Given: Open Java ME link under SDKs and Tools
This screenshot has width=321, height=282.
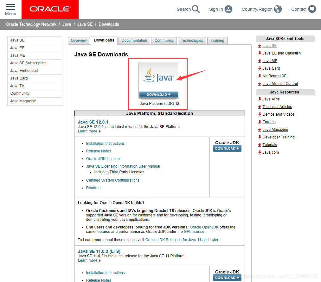Looking at the screenshot, I should [270, 61].
